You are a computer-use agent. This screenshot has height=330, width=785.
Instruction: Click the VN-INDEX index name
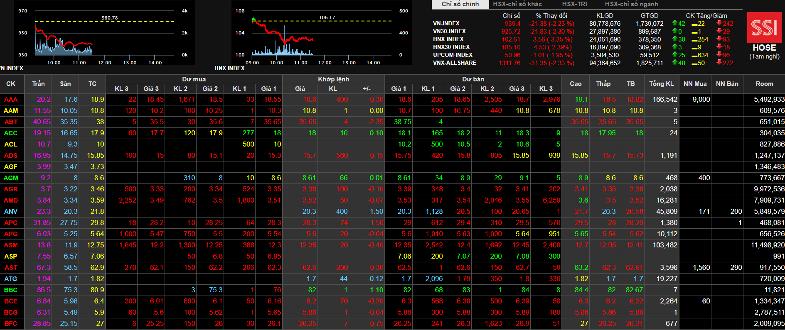446,24
